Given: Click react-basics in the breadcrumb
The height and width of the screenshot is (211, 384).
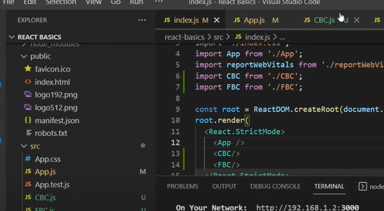Looking at the screenshot, I should click(184, 37).
